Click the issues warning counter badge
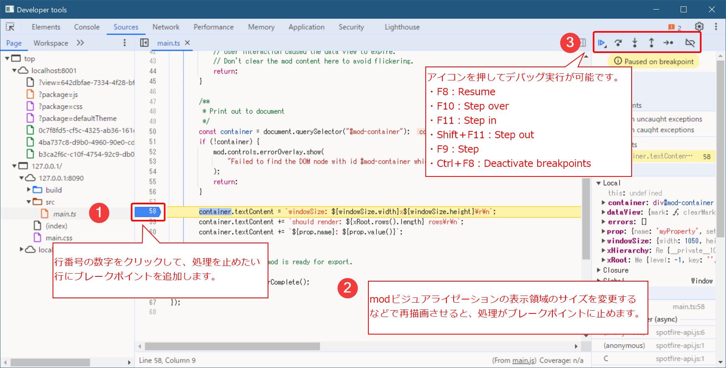Image resolution: width=726 pixels, height=368 pixels. click(675, 27)
